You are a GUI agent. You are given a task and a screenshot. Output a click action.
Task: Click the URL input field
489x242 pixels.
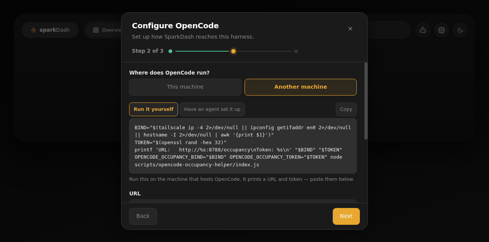click(243, 201)
